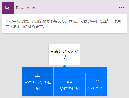Viewport: 129px width, 98px height.
Task: Click the add-action arrow icon
Action: pos(38,75)
